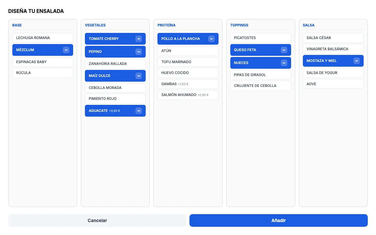376x235 pixels.
Task: Choose Atún as protein
Action: (188, 51)
